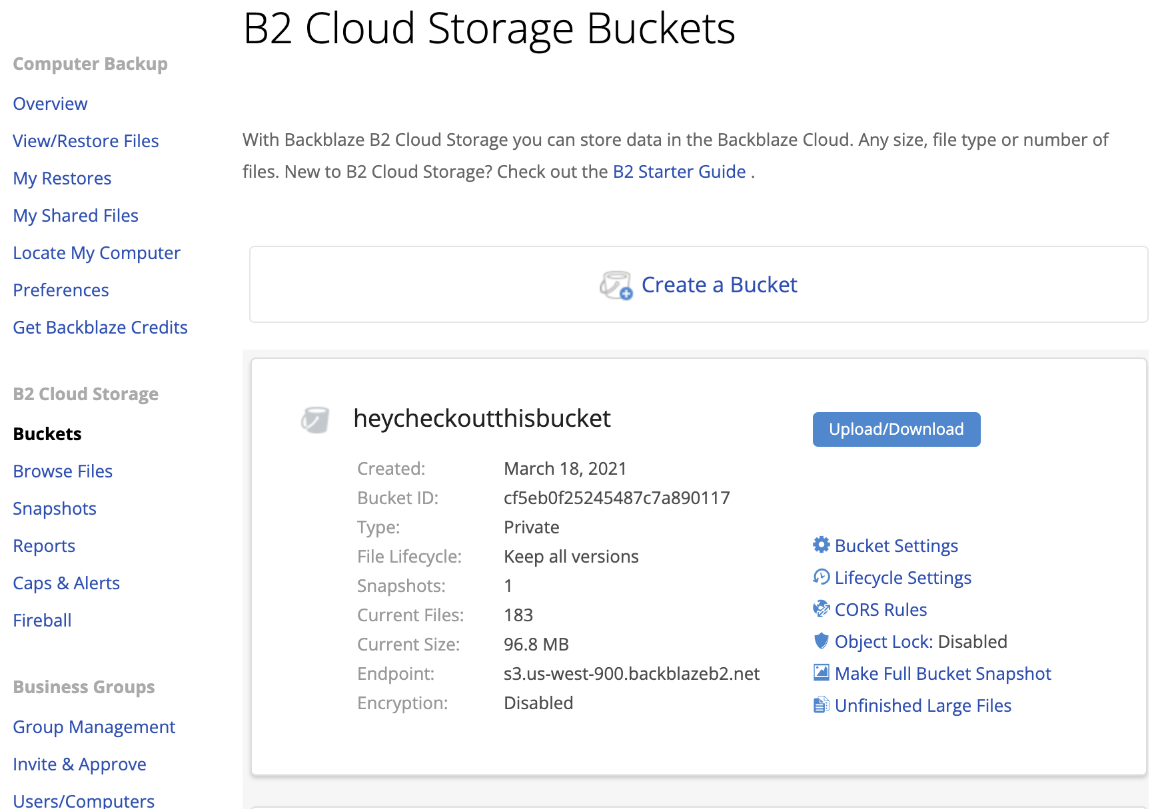
Task: Click the Type value Private
Action: click(532, 527)
